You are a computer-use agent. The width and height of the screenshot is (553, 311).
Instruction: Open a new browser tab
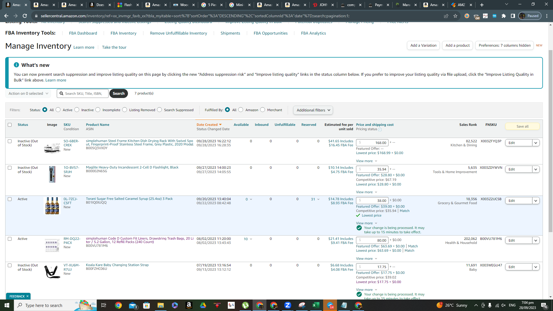pos(482,5)
